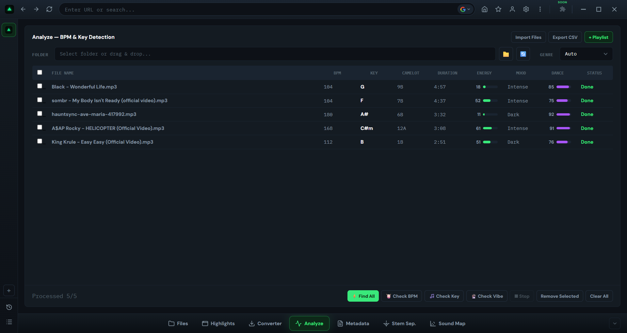The height and width of the screenshot is (333, 627).
Task: Click the Dark mood for King Krule
Action: 513,142
